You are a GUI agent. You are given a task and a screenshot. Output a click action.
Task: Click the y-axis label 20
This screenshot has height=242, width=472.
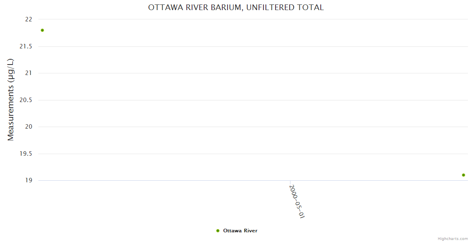28,127
